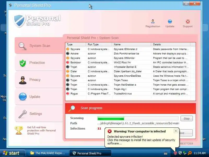Click the sidebar Update globe icon
209x157 pixels.
(23, 97)
